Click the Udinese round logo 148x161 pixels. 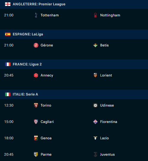coord(95,105)
